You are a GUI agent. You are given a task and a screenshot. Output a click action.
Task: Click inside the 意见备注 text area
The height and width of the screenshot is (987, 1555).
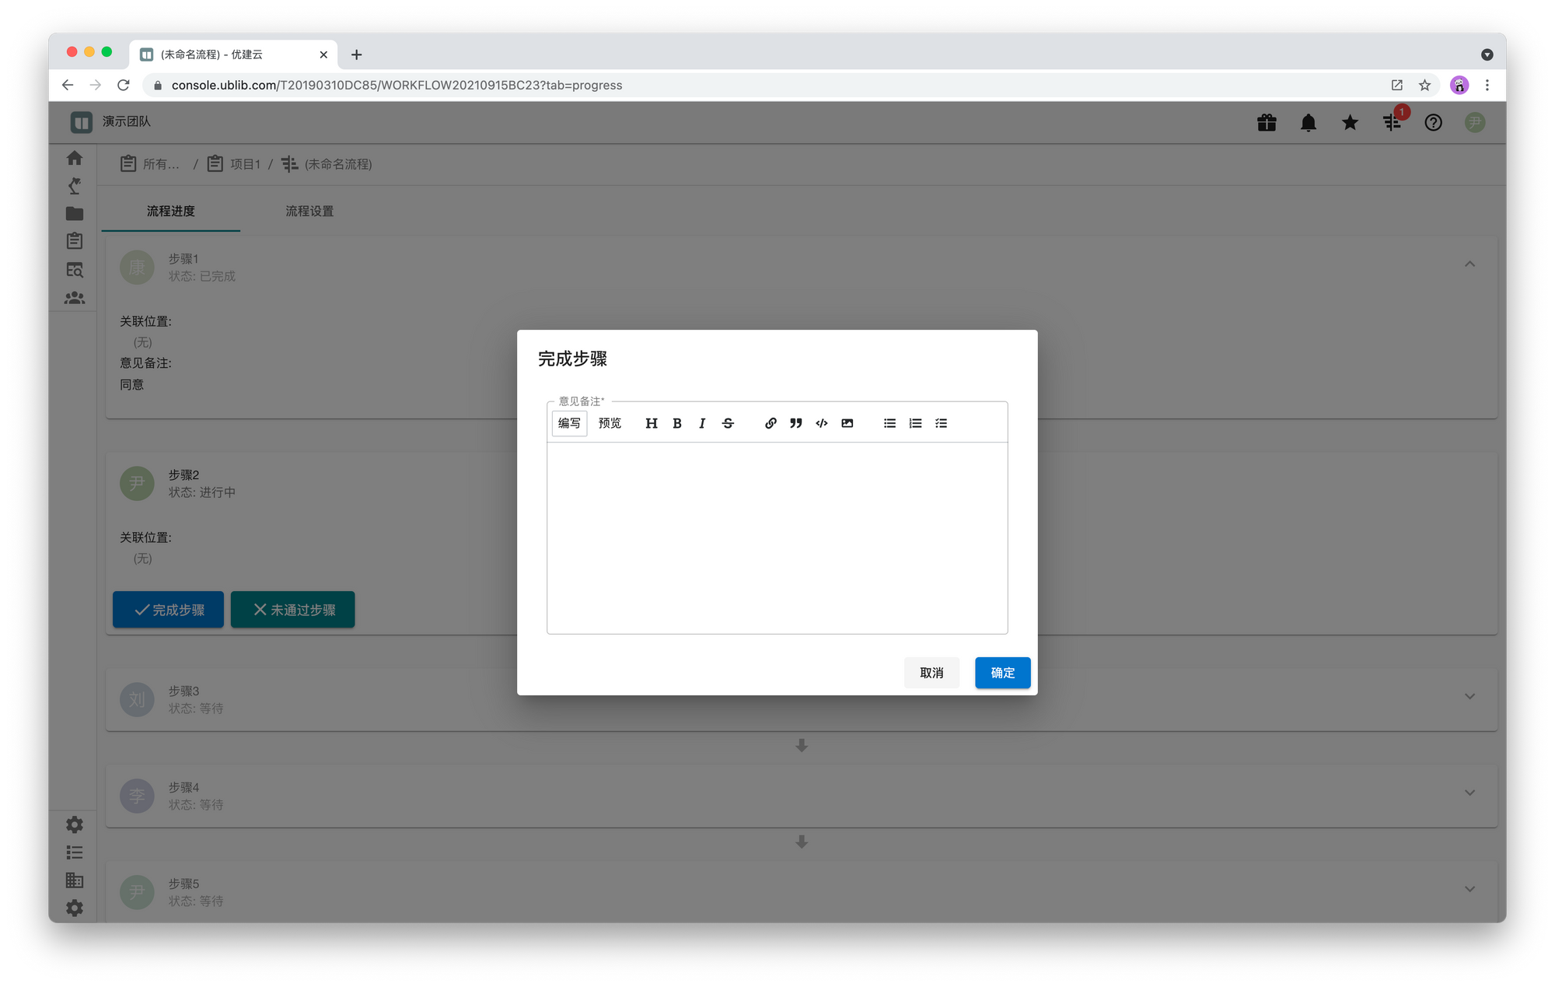(x=777, y=537)
